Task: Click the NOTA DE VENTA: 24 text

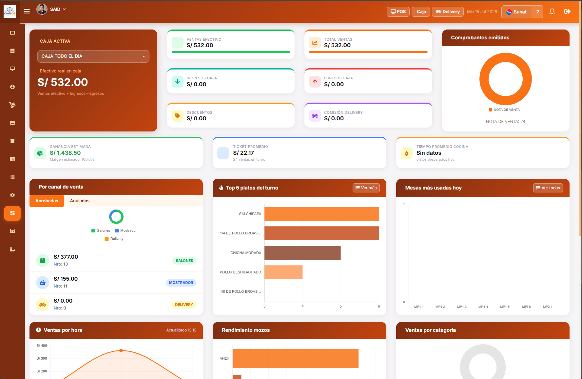Action: point(505,122)
